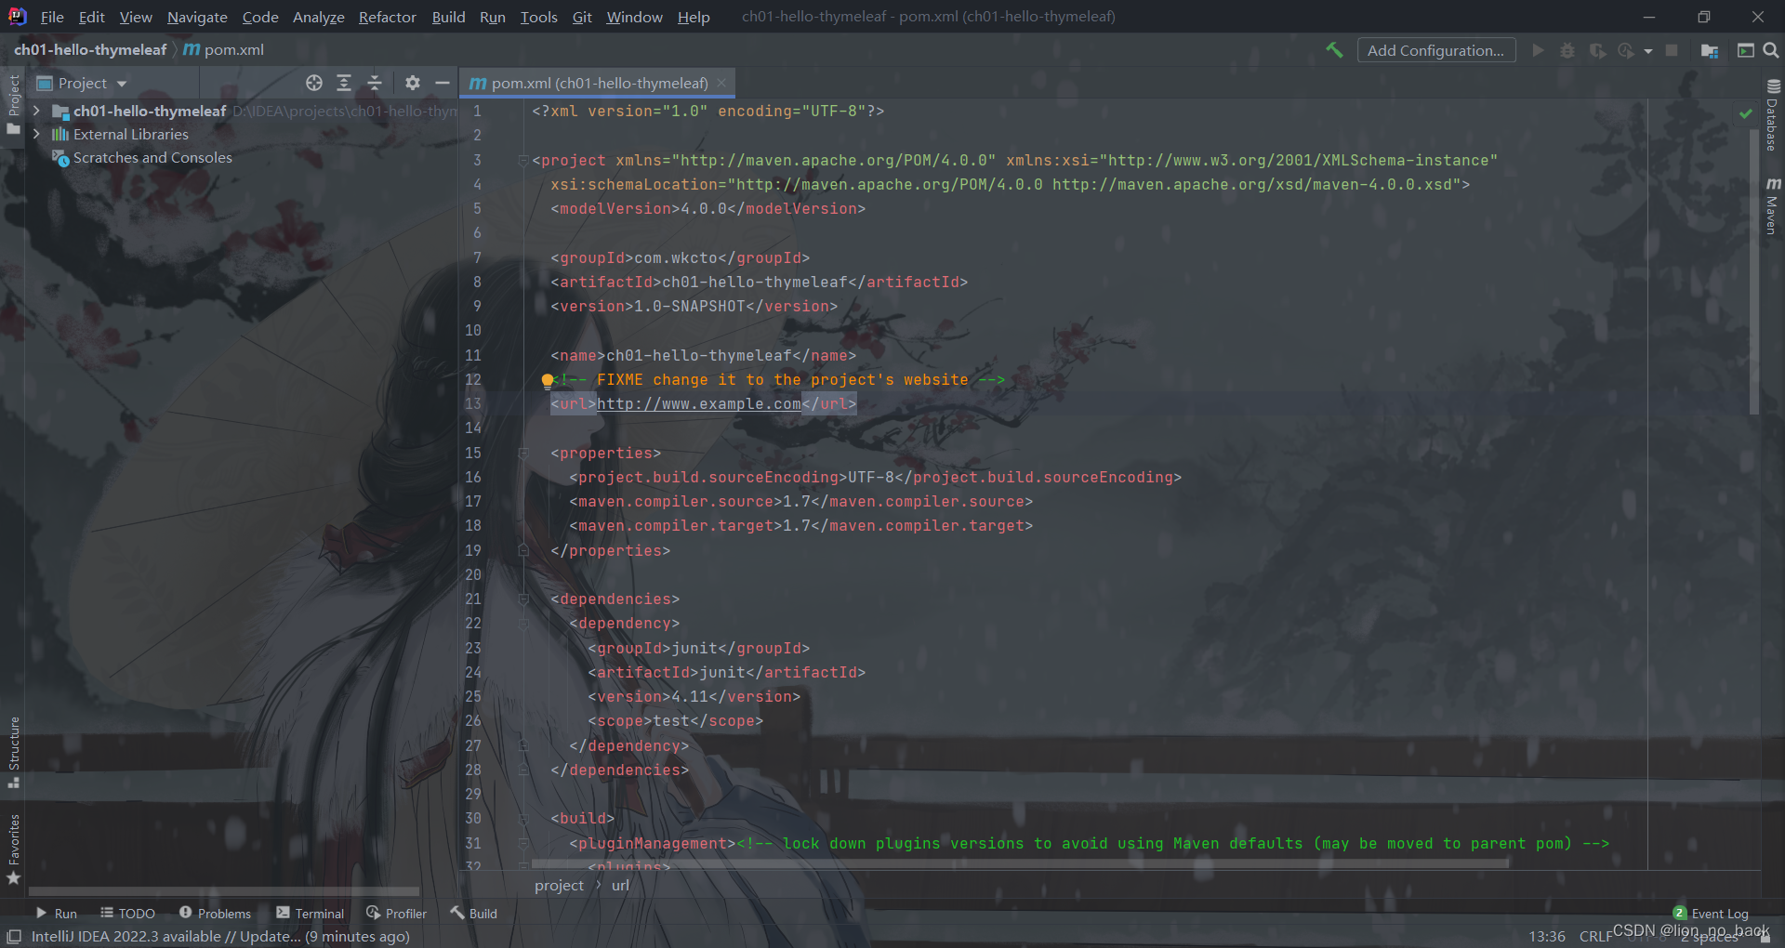Expand External Libraries tree node
Image resolution: width=1785 pixels, height=948 pixels.
pyautogui.click(x=36, y=134)
